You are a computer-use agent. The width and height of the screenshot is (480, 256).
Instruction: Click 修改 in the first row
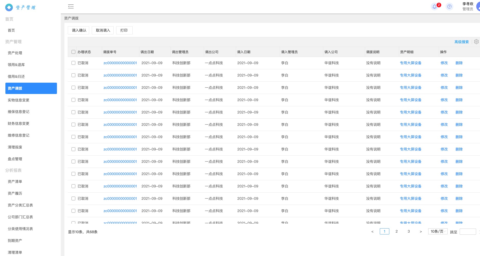click(x=444, y=63)
